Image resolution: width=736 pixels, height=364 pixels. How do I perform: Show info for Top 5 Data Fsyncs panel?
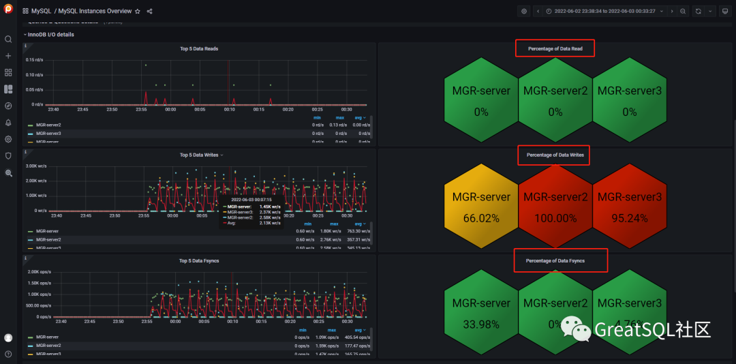click(25, 258)
